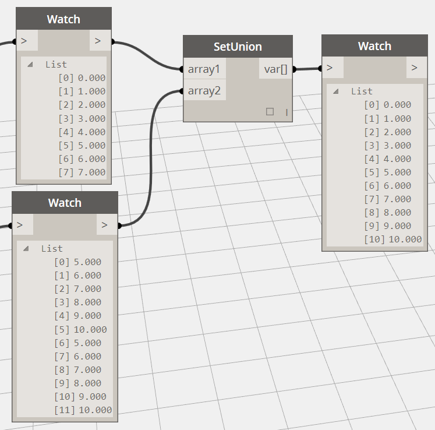Collapse the List in the top-left Watch node
Image resolution: width=435 pixels, height=430 pixels.
(30, 65)
